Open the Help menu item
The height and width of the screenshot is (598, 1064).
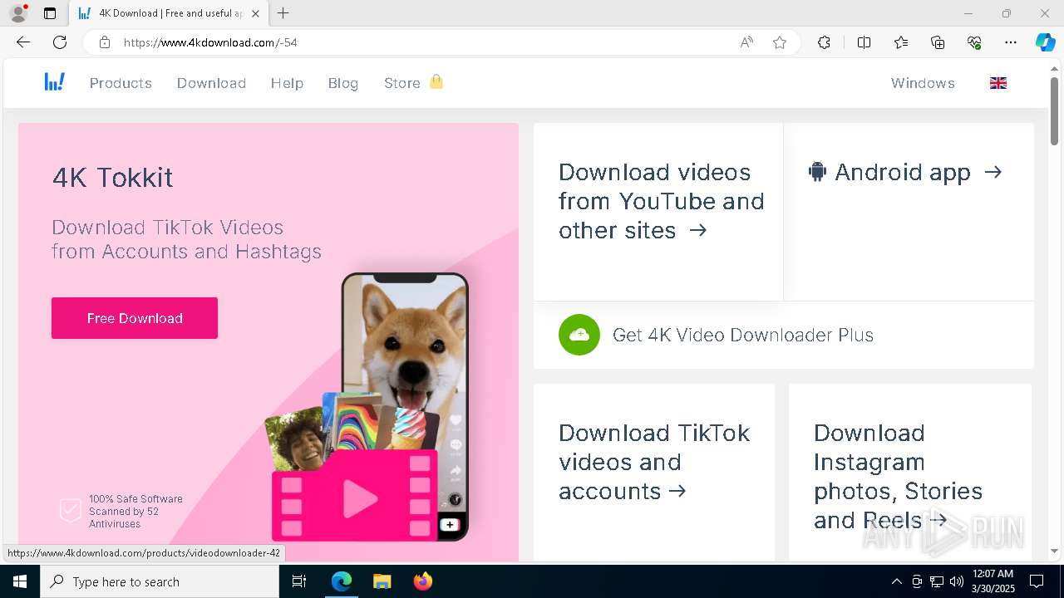tap(287, 83)
